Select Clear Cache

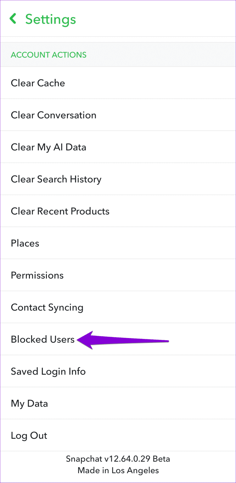(38, 83)
